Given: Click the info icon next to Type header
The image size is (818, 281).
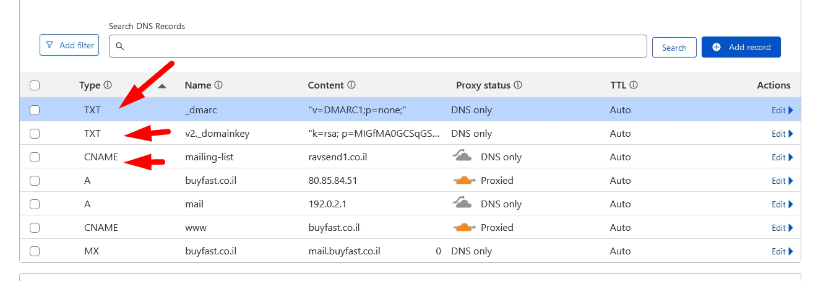Looking at the screenshot, I should pos(108,85).
